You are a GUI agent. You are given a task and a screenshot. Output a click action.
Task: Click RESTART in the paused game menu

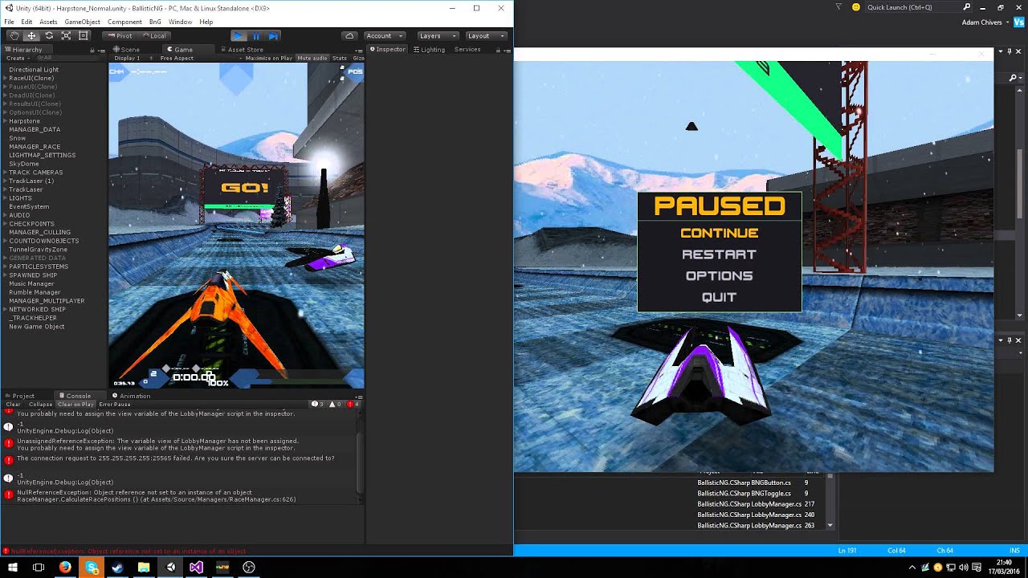719,254
